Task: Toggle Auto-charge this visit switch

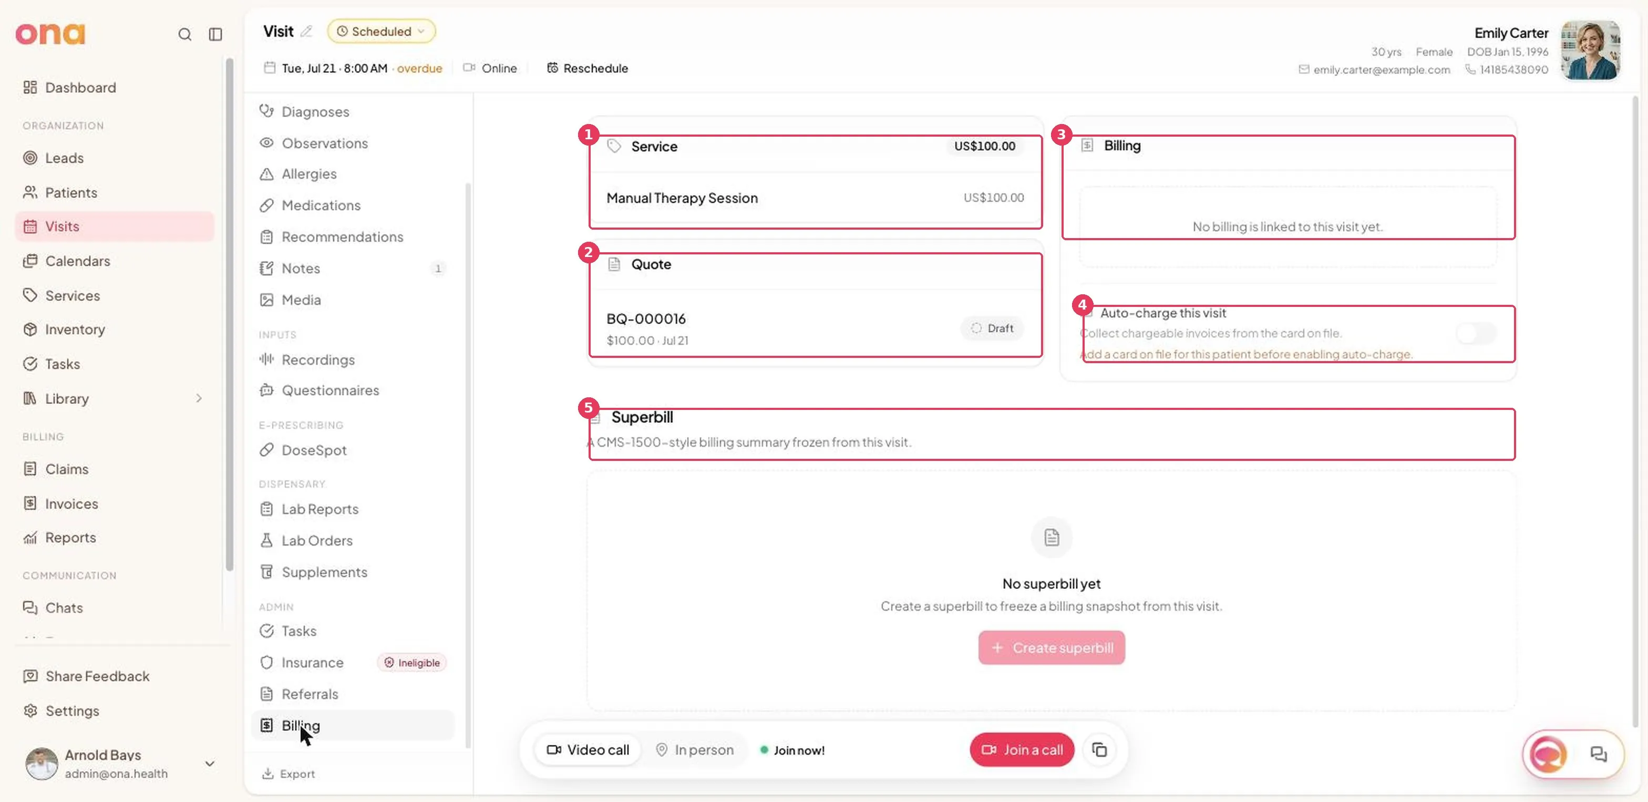Action: pos(1476,333)
